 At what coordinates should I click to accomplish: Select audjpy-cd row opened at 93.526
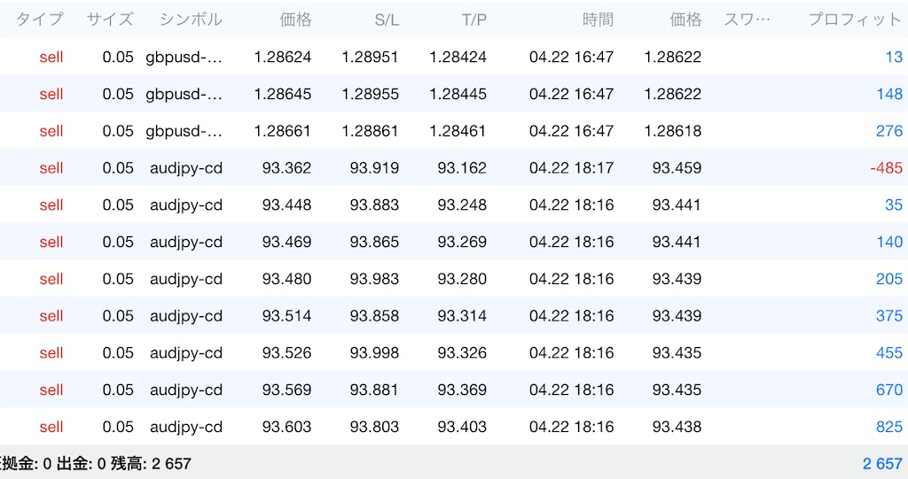pos(454,353)
